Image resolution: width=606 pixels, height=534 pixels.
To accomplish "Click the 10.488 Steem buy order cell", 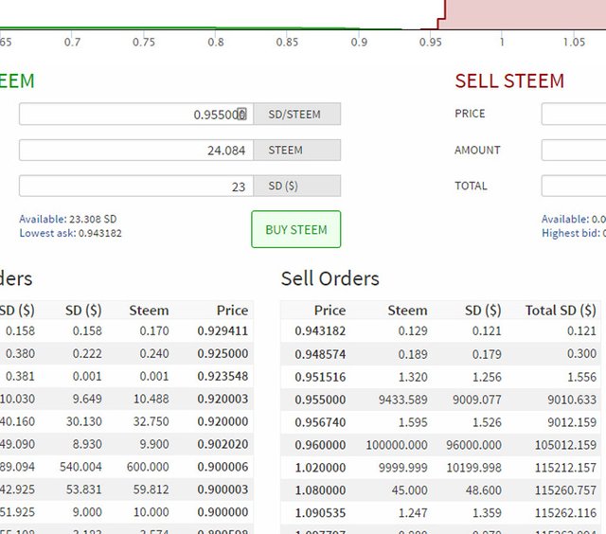I will coord(151,399).
